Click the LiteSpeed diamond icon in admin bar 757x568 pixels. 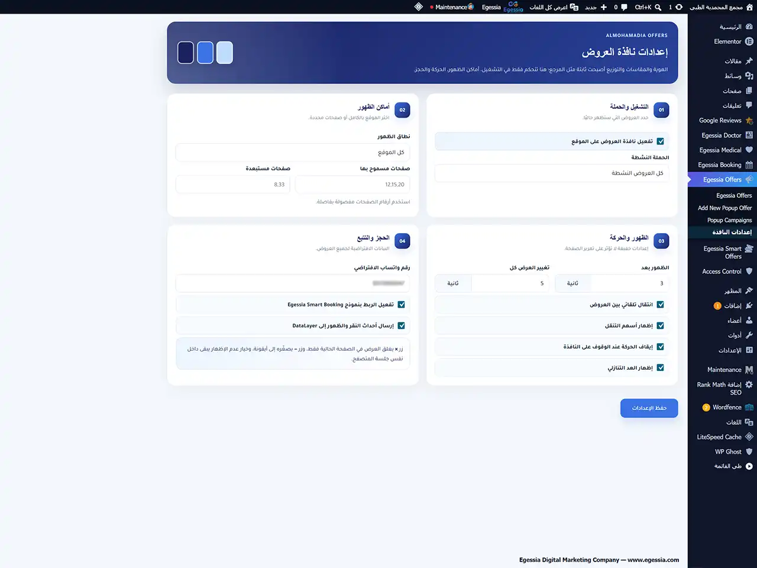(x=419, y=7)
